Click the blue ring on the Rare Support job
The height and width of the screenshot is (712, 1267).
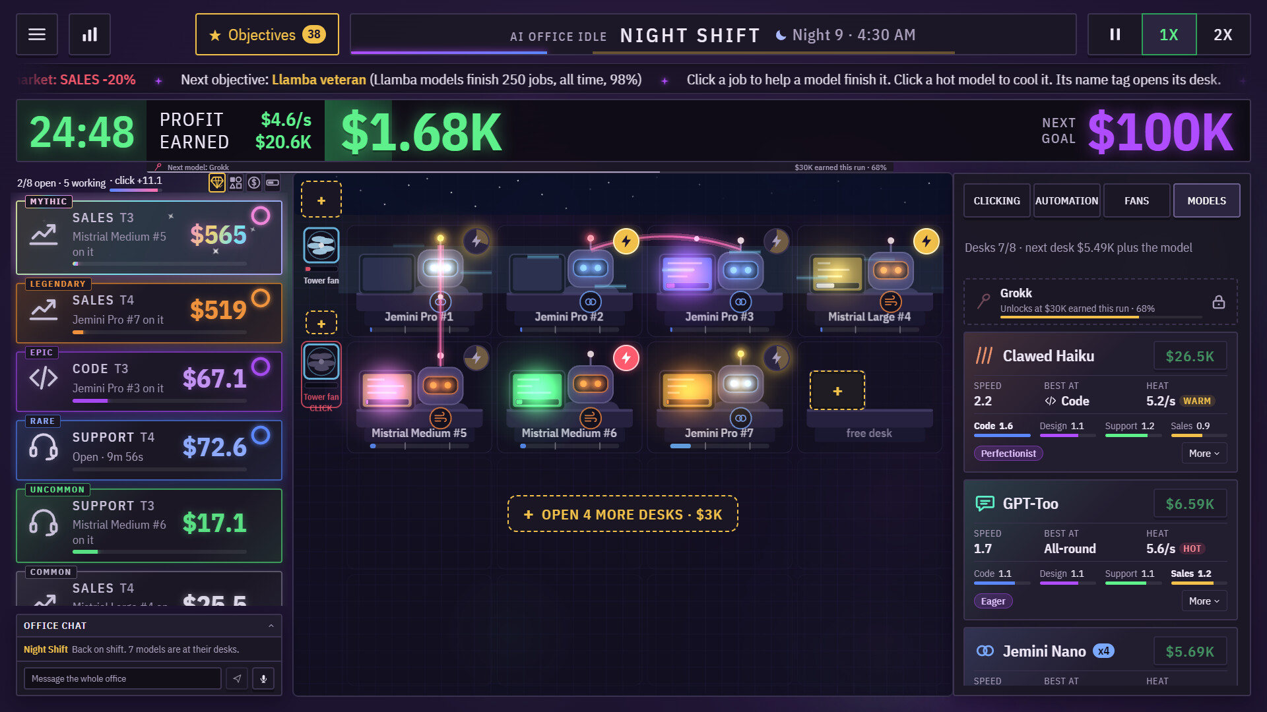click(x=261, y=435)
